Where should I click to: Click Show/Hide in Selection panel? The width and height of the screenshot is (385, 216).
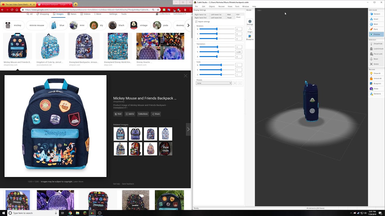[x=376, y=44]
